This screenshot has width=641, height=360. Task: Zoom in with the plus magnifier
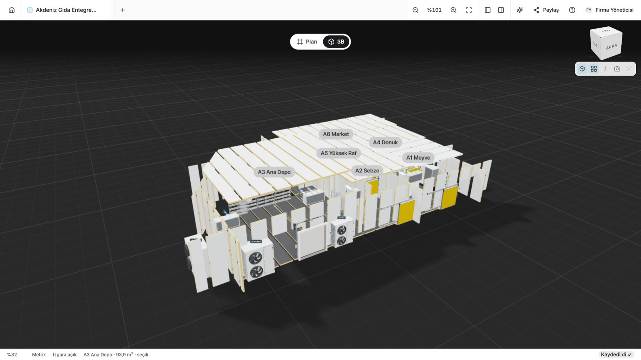pos(453,10)
